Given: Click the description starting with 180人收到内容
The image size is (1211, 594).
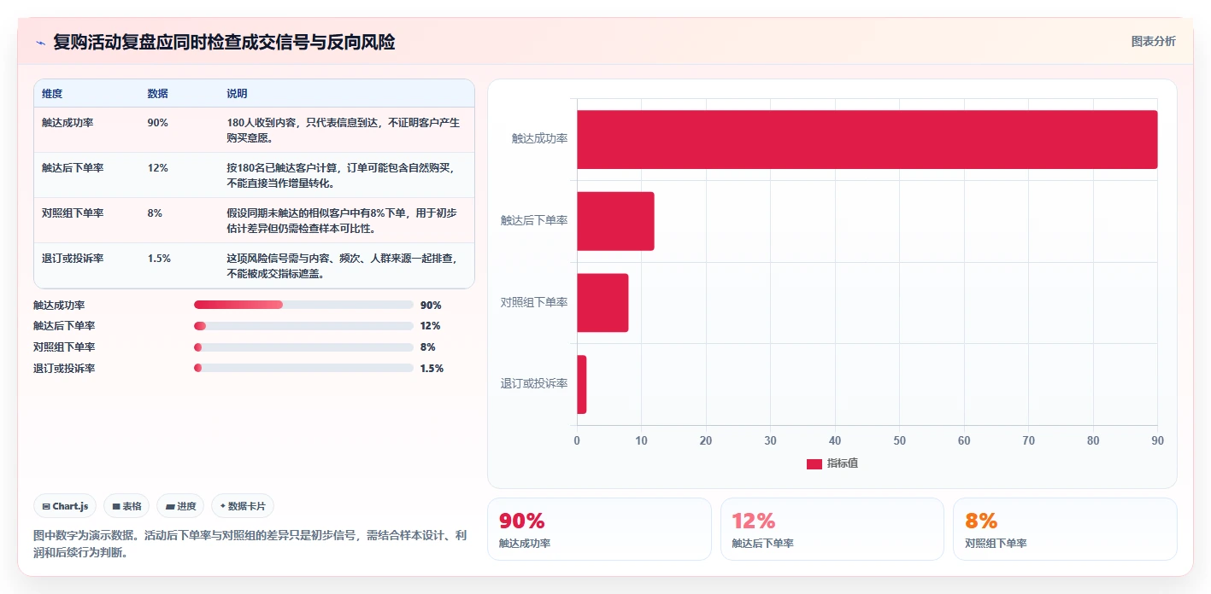Looking at the screenshot, I should pos(345,130).
